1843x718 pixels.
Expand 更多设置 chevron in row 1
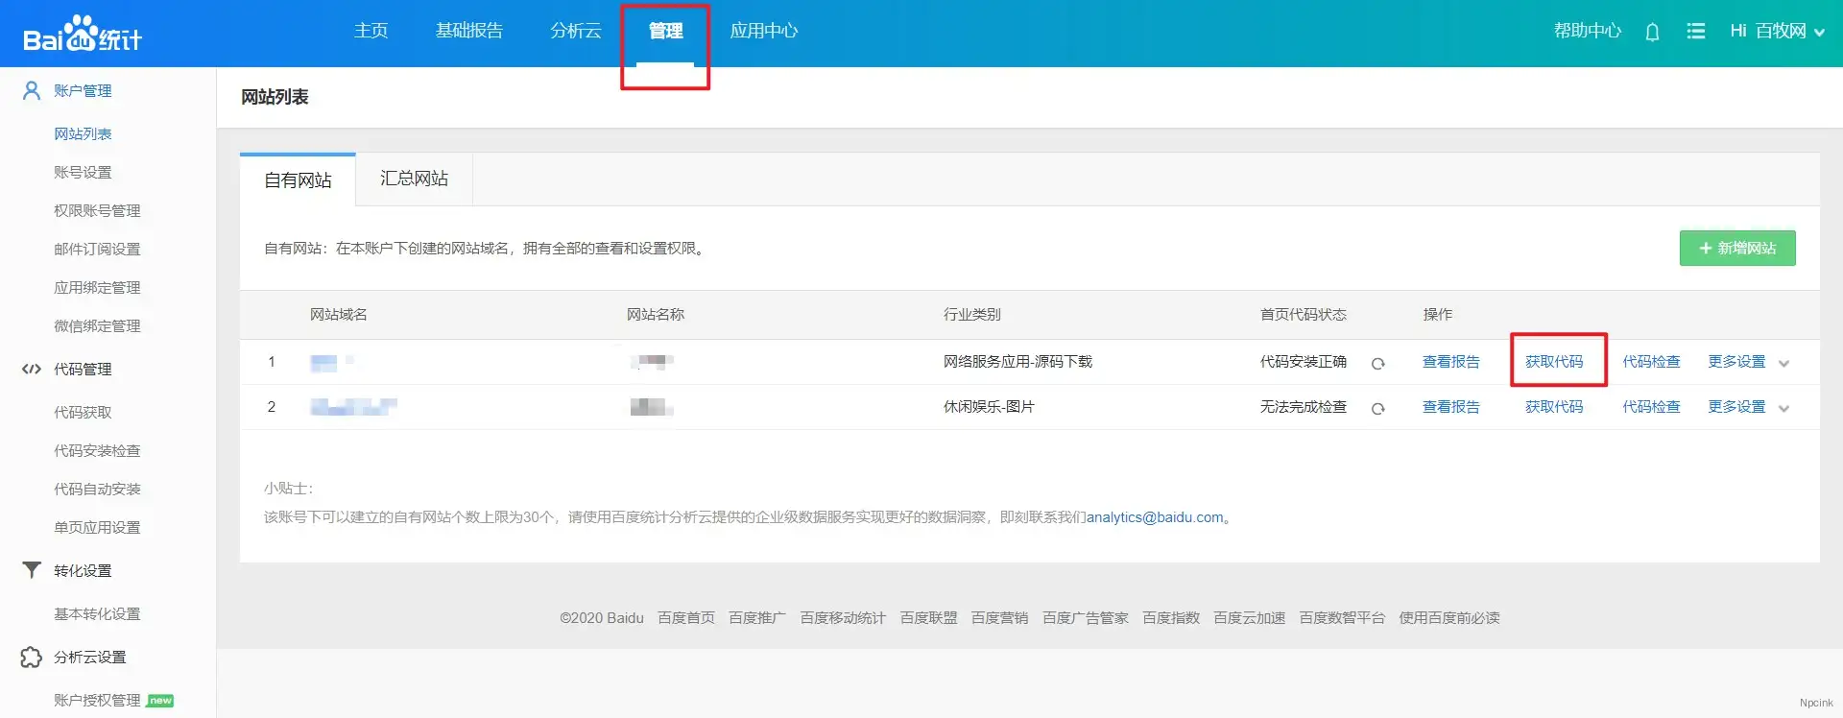point(1783,364)
